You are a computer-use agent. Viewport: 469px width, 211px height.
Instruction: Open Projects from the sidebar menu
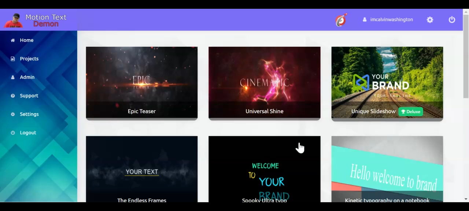[29, 58]
